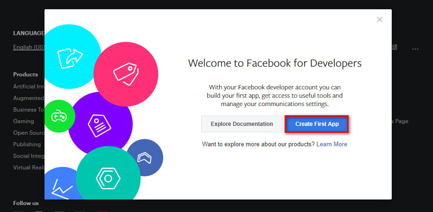Image resolution: width=433 pixels, height=212 pixels.
Task: Click the 'Want to explore more about our products?' text
Action: (x=258, y=144)
